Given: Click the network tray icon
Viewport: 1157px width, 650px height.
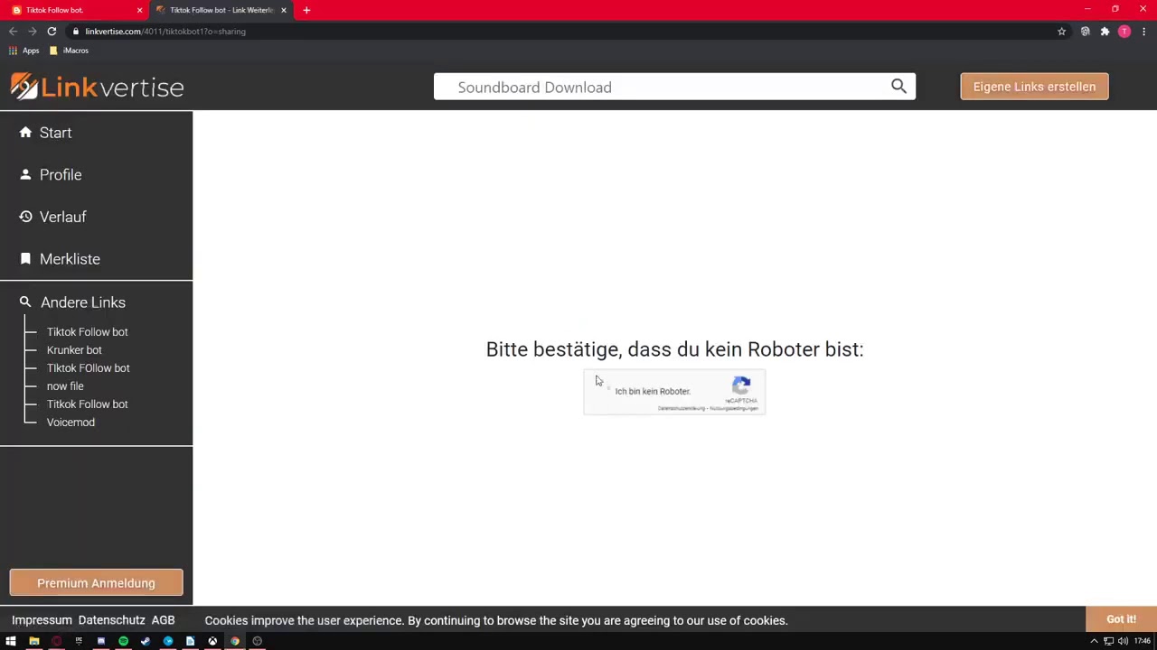Looking at the screenshot, I should pyautogui.click(x=1108, y=641).
